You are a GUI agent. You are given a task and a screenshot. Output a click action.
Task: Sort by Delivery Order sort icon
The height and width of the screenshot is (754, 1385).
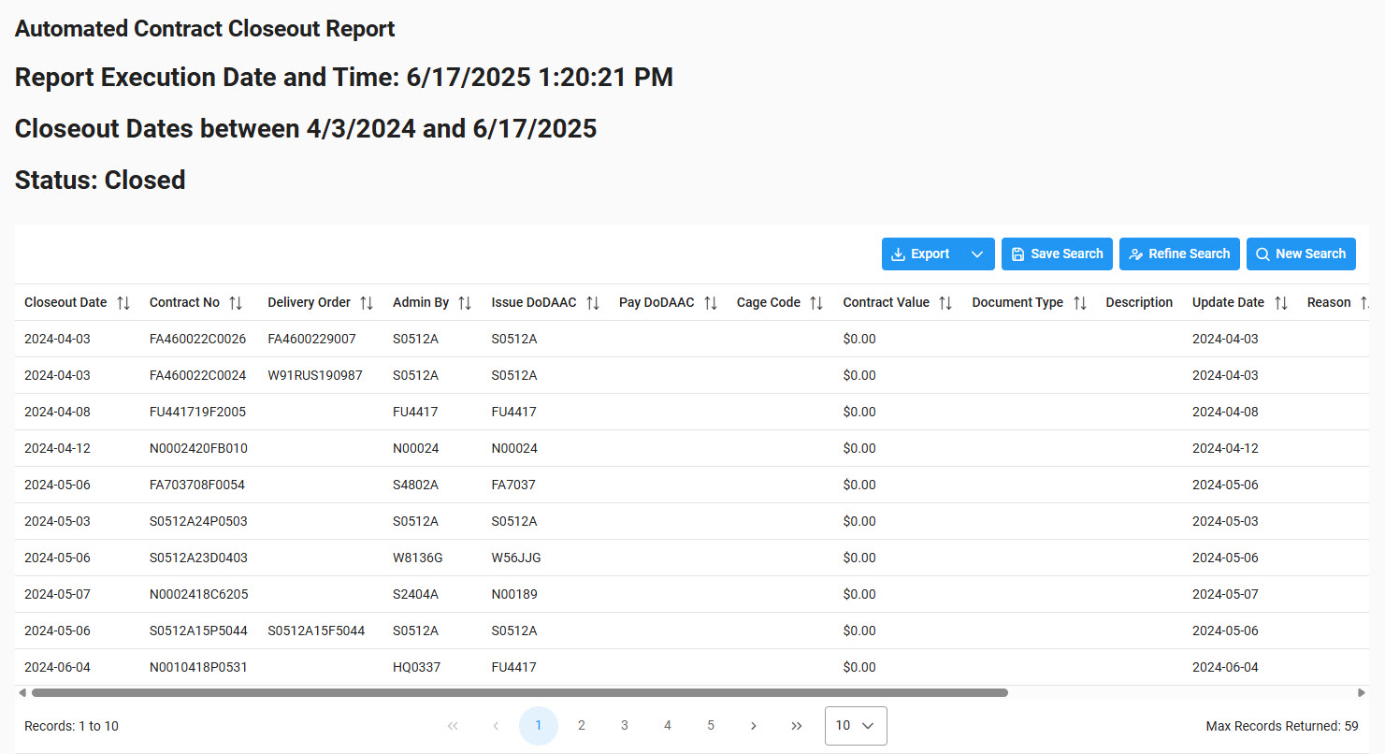(367, 303)
